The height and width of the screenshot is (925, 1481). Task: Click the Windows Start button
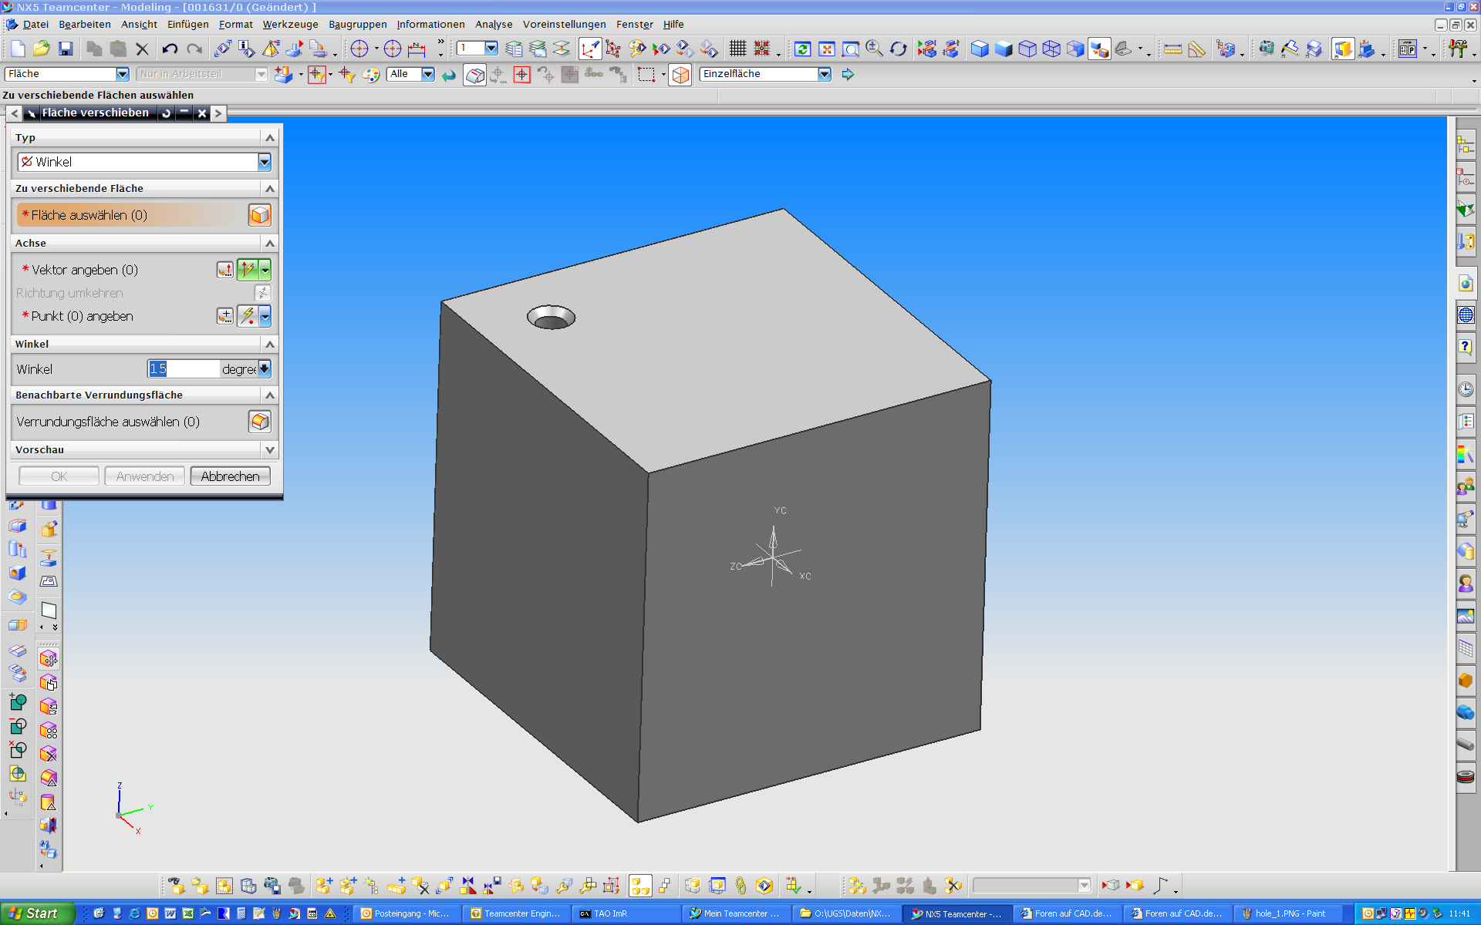coord(36,913)
